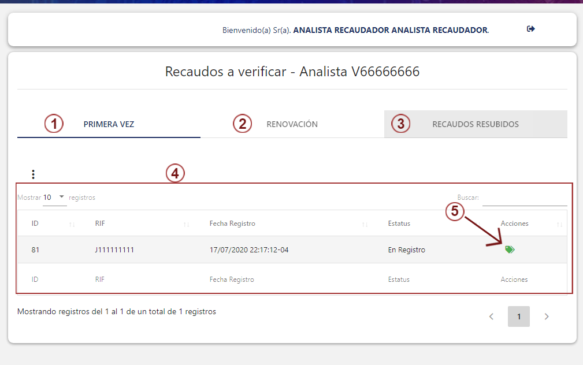The image size is (583, 365).
Task: Click the registration date 17/07/2020 cell
Action: pyautogui.click(x=248, y=250)
